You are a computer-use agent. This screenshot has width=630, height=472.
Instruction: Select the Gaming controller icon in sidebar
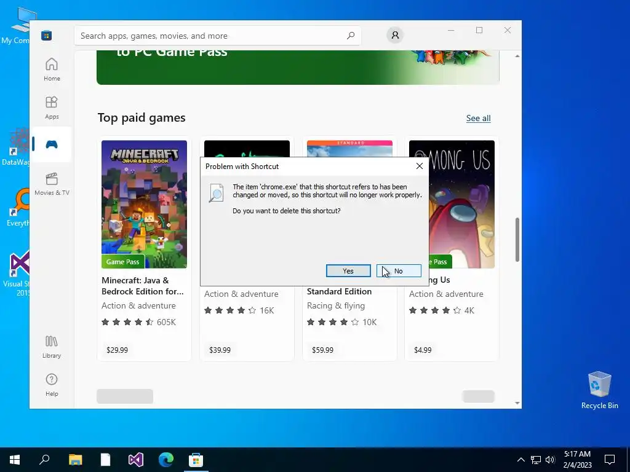coord(52,144)
